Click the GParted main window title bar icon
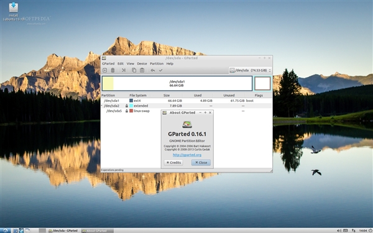The image size is (373, 233). click(104, 58)
